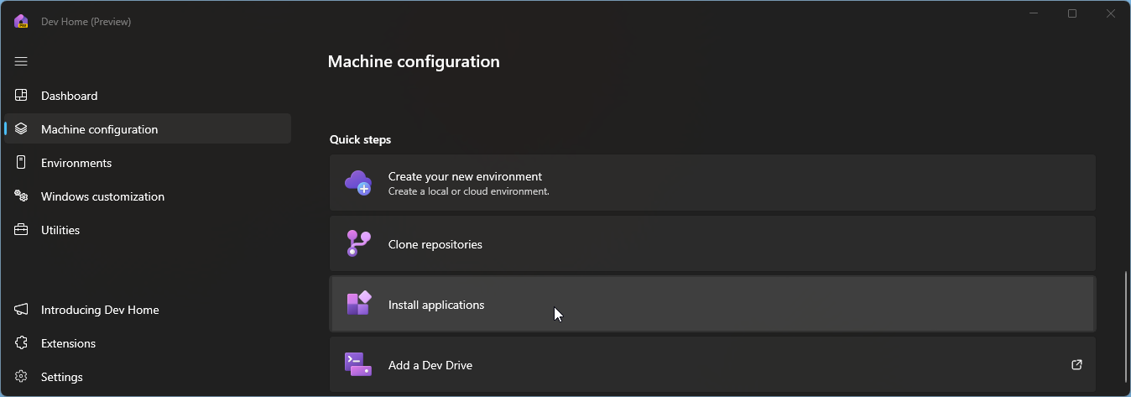Click the Utilities toolbox icon
The height and width of the screenshot is (397, 1131).
point(22,230)
